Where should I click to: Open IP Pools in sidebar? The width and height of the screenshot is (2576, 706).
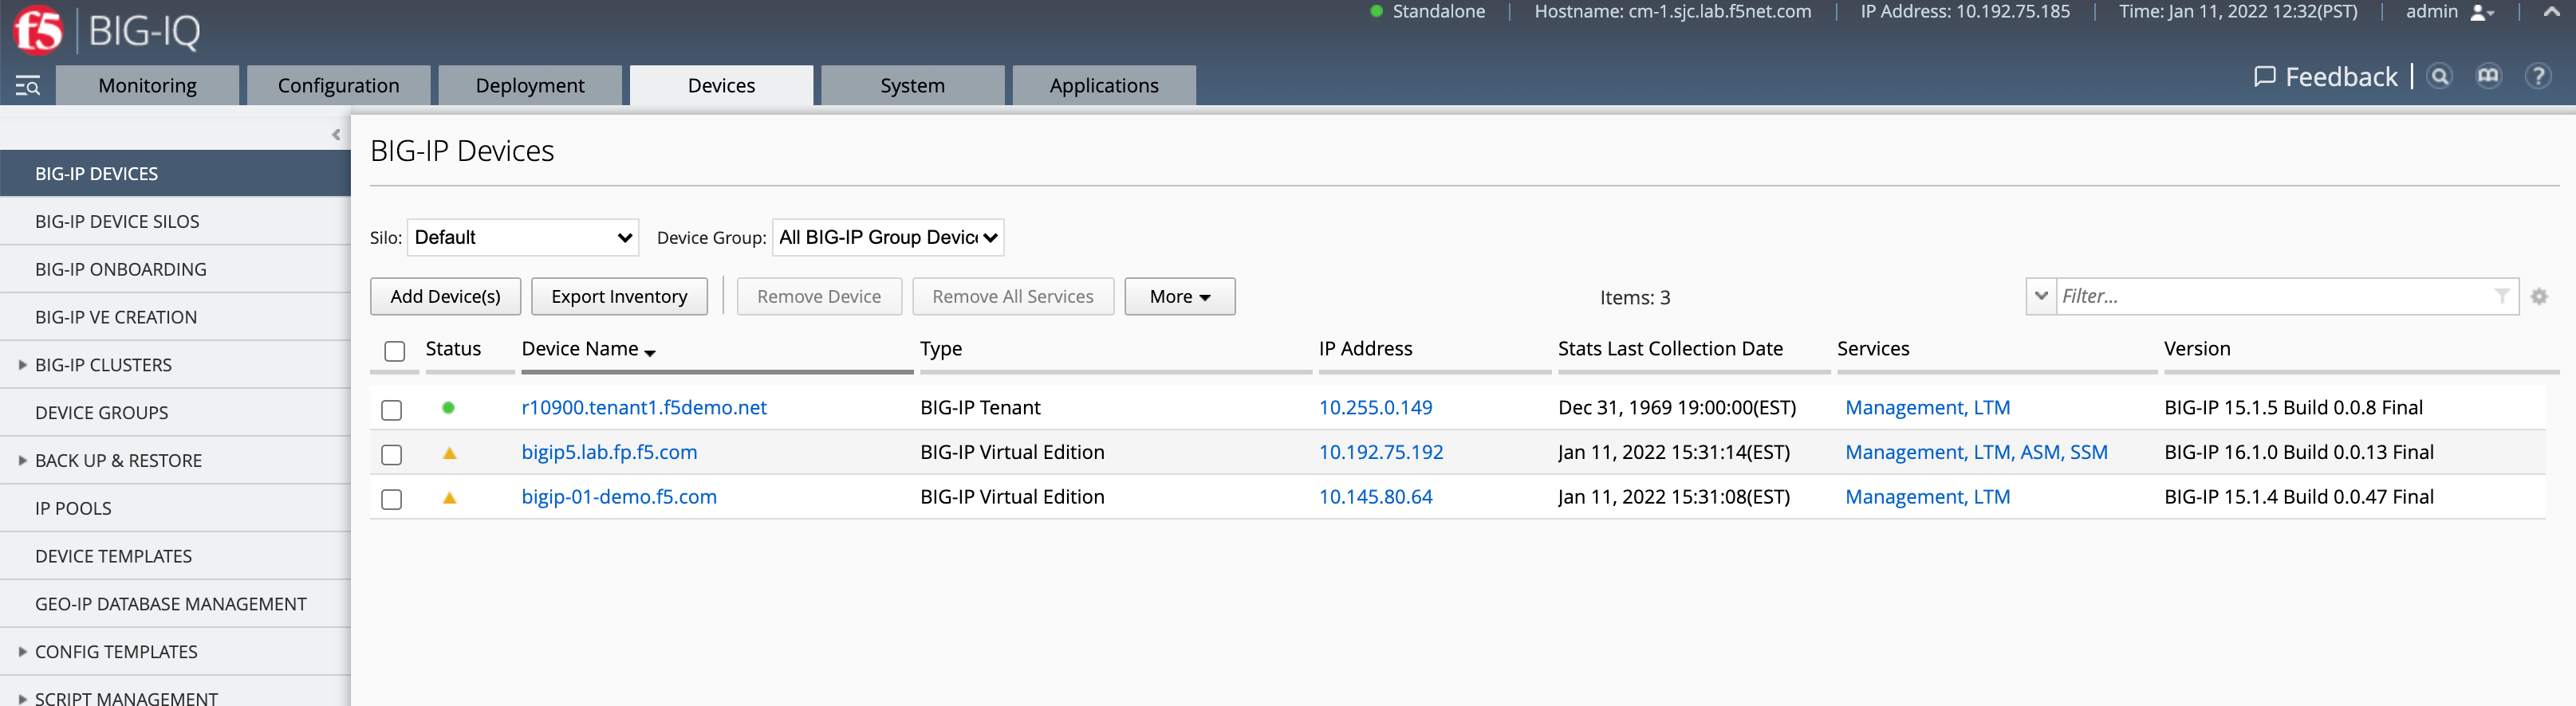(x=175, y=508)
